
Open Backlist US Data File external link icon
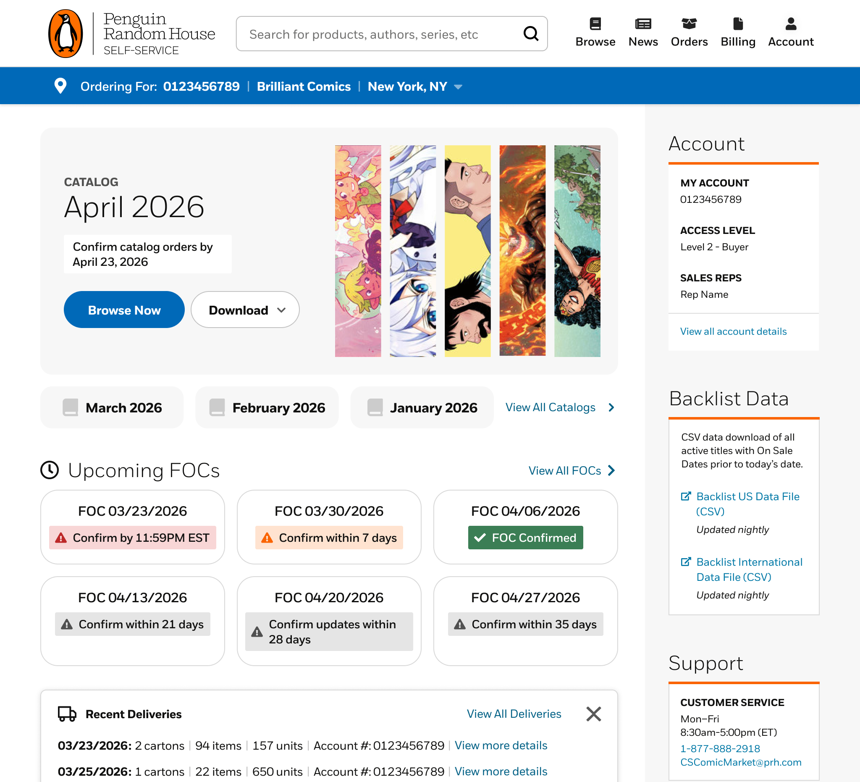(x=686, y=496)
